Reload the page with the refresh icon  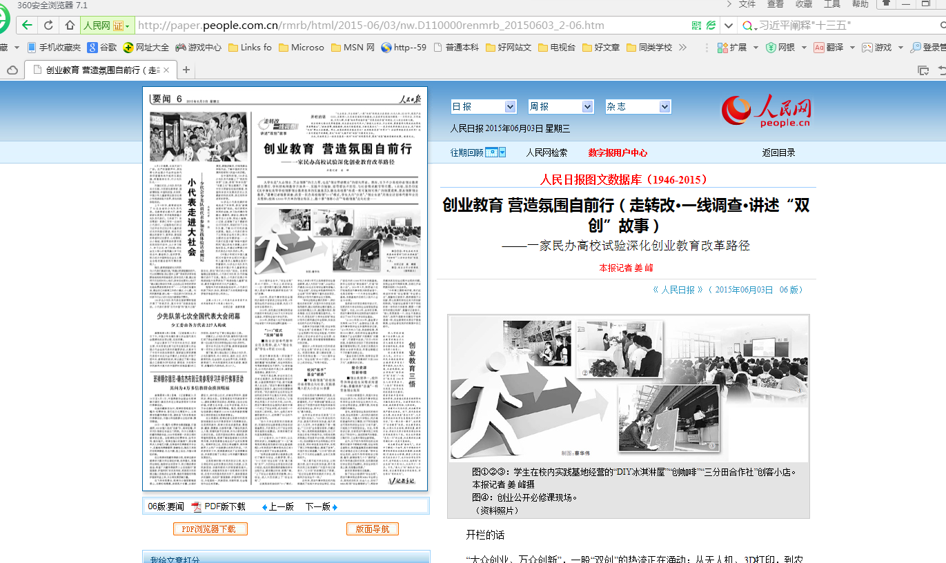pos(48,26)
